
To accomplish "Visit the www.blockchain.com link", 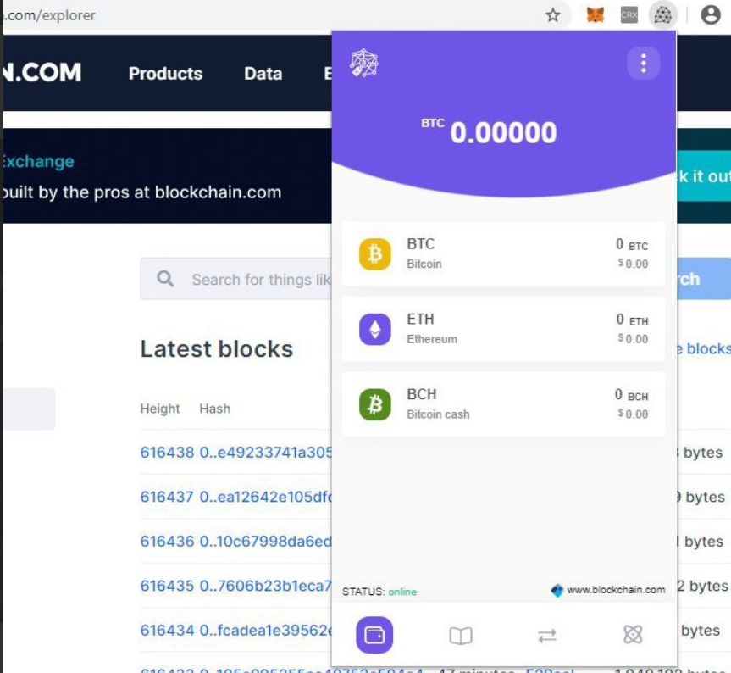I will 616,590.
